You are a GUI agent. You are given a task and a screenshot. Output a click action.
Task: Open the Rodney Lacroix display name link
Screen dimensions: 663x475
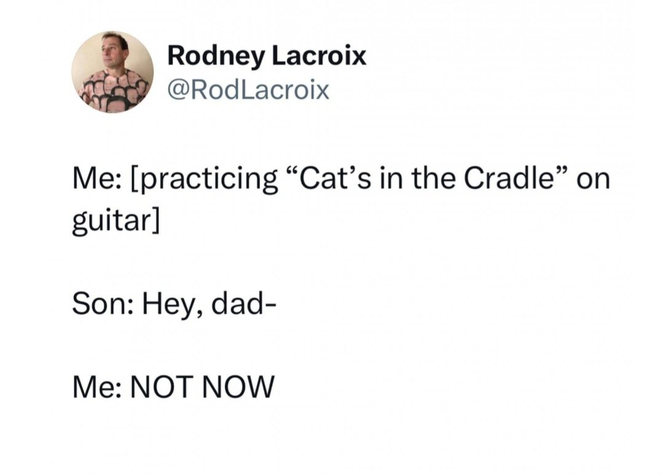pos(267,56)
